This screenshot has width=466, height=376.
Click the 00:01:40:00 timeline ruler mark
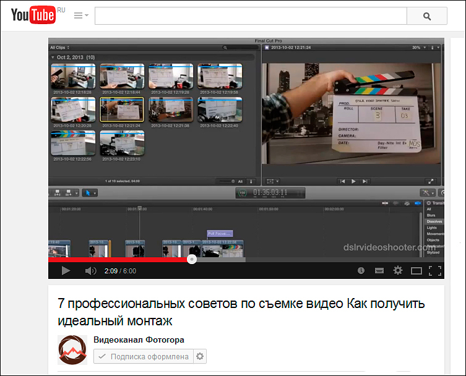pyautogui.click(x=203, y=209)
